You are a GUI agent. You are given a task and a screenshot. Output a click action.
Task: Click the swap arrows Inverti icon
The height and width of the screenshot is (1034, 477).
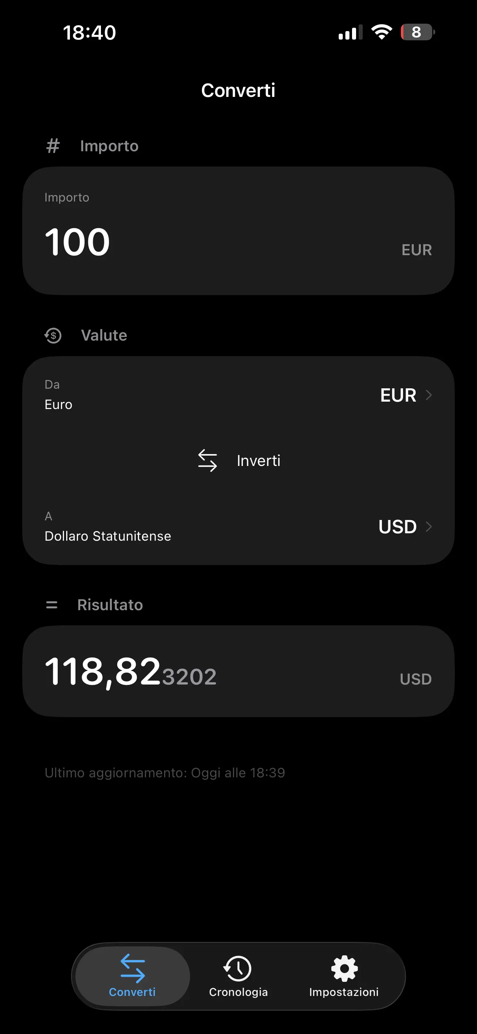coord(207,460)
